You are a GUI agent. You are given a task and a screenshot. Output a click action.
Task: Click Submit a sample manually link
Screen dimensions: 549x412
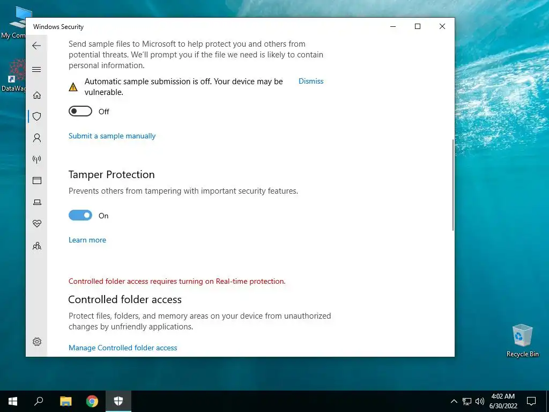112,136
